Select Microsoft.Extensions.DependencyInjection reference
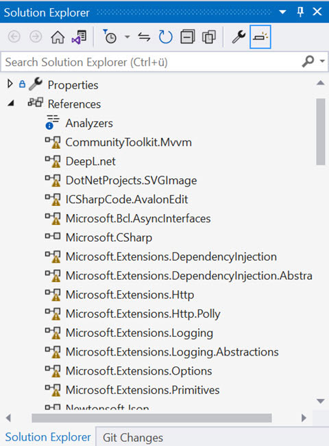Viewport: 329px width, 446px height. (x=171, y=257)
